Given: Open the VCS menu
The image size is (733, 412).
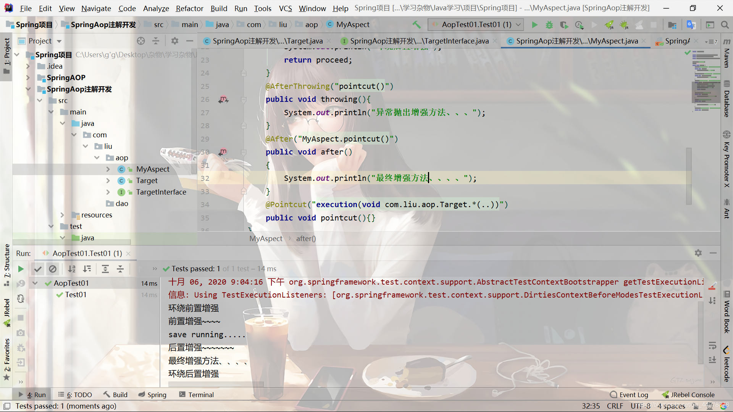Looking at the screenshot, I should pyautogui.click(x=285, y=8).
